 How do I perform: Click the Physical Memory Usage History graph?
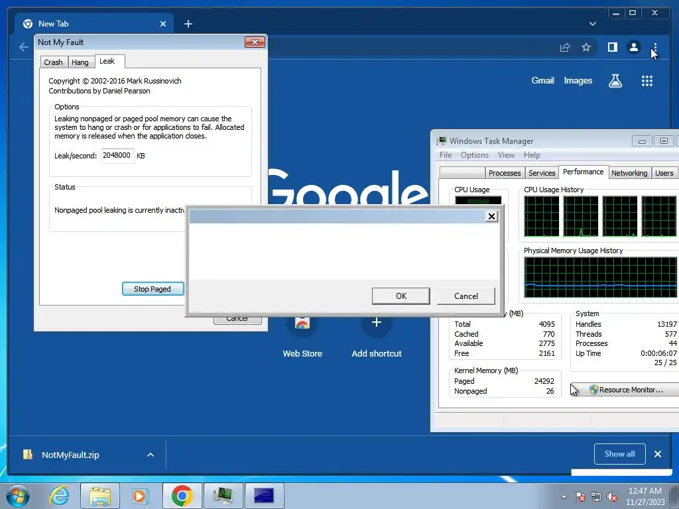coord(600,278)
